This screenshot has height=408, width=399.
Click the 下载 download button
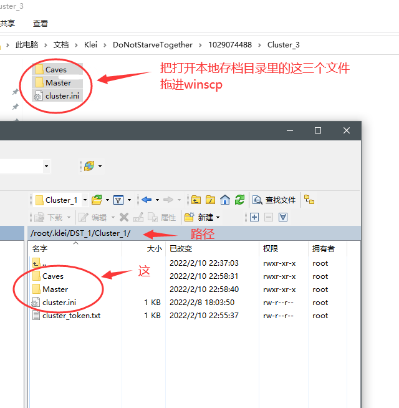click(49, 217)
